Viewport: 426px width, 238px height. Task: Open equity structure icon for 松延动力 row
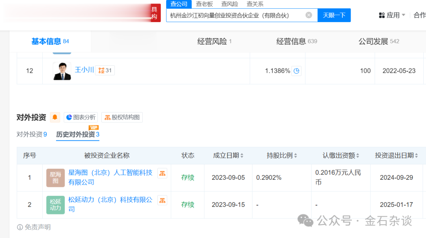point(162,201)
